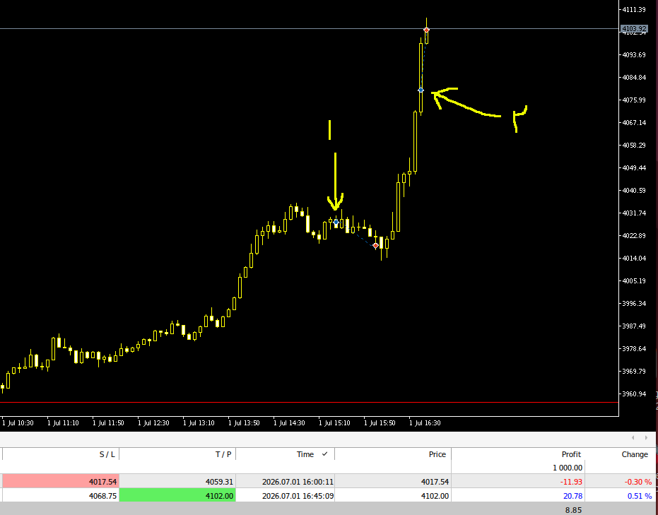Select the red stop-loss exit marker near 4017.54
658x515 pixels.
[375, 246]
